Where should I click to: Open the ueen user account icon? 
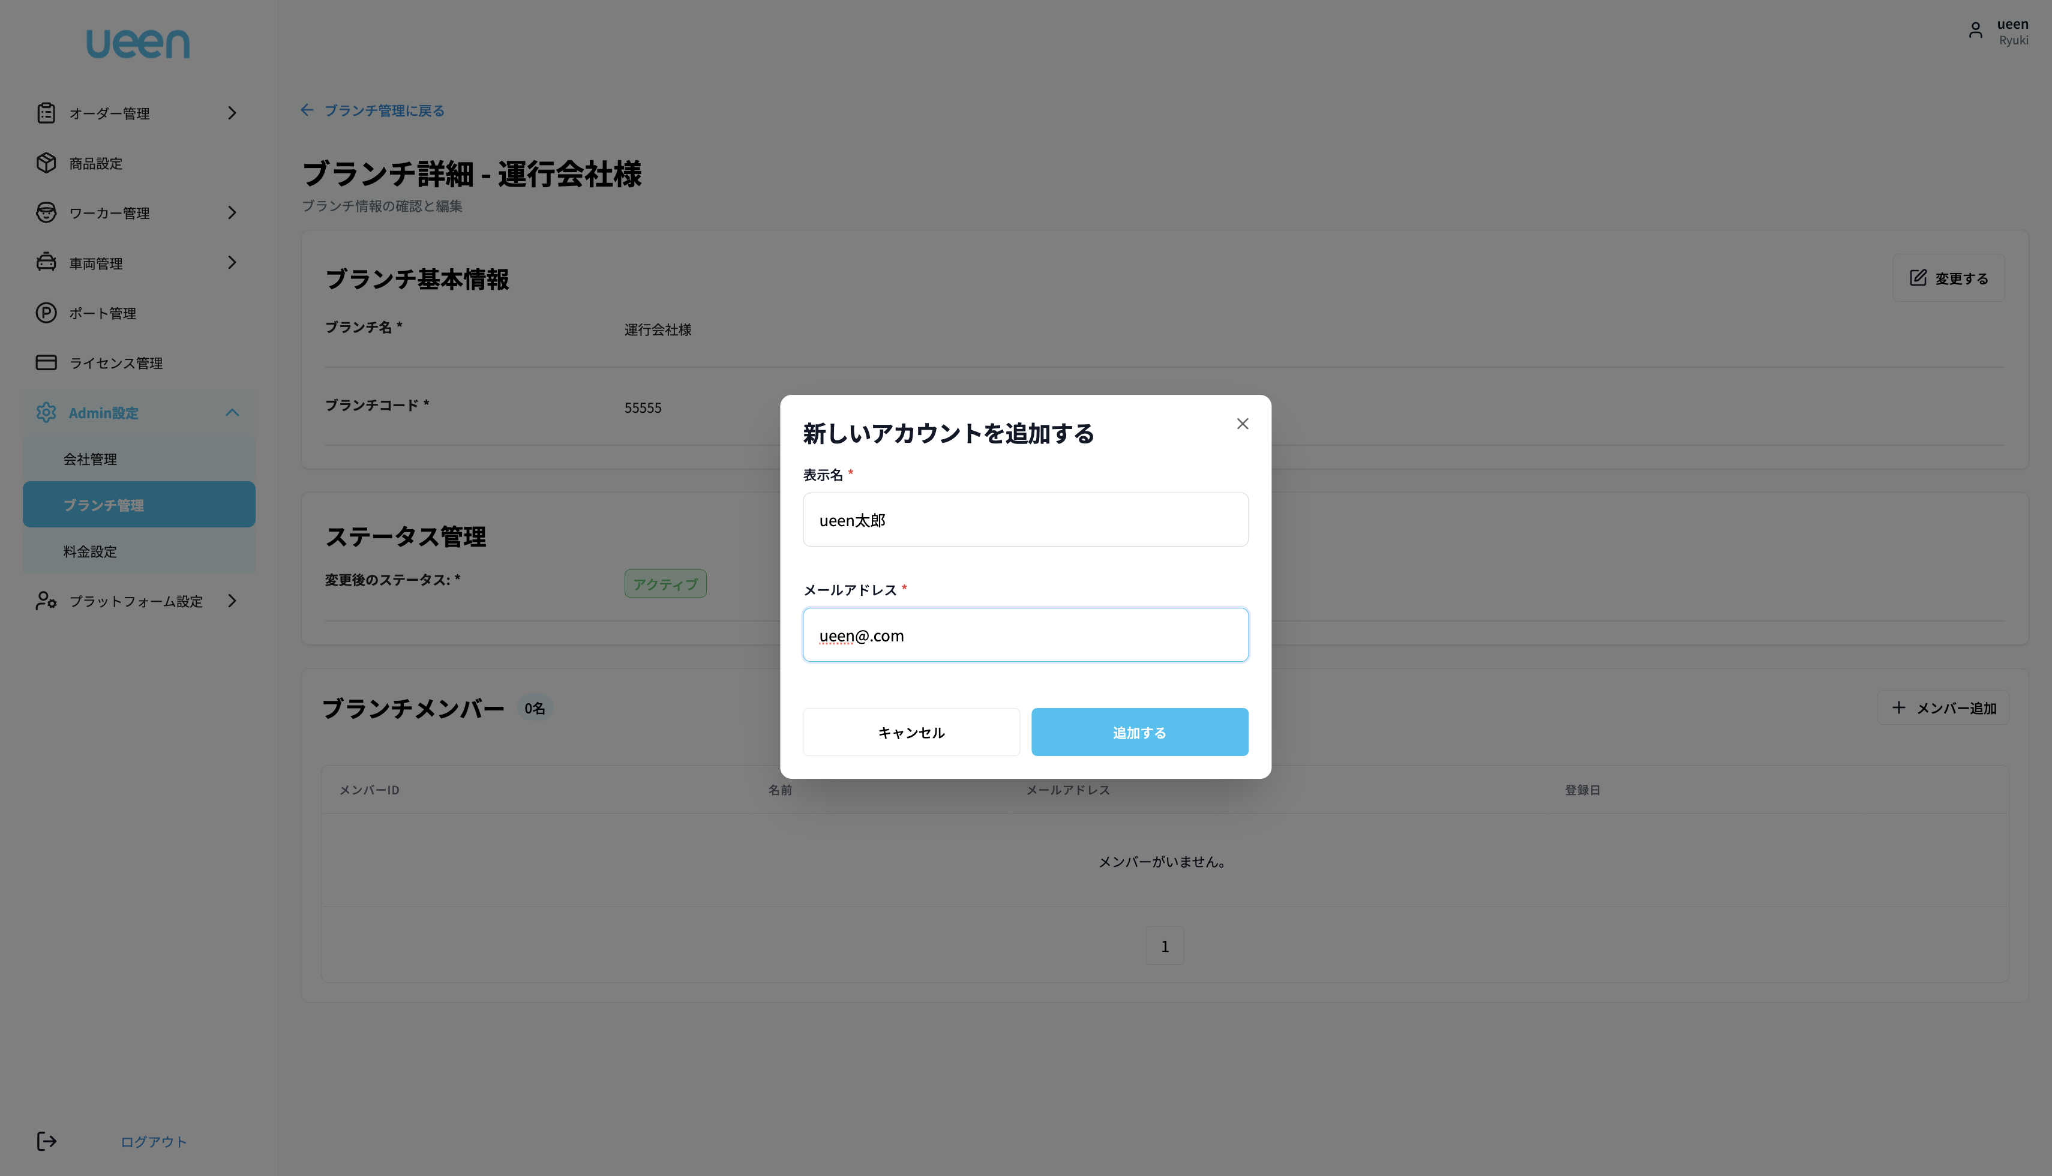coord(1975,30)
